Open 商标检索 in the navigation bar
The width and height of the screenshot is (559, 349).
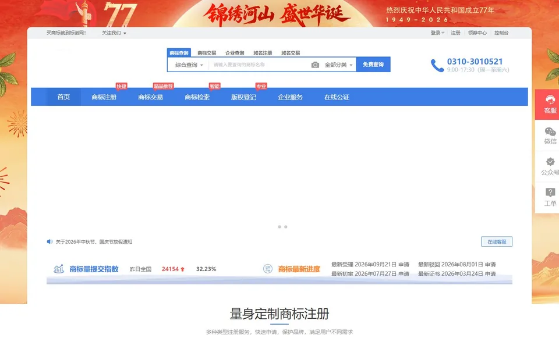pyautogui.click(x=197, y=97)
